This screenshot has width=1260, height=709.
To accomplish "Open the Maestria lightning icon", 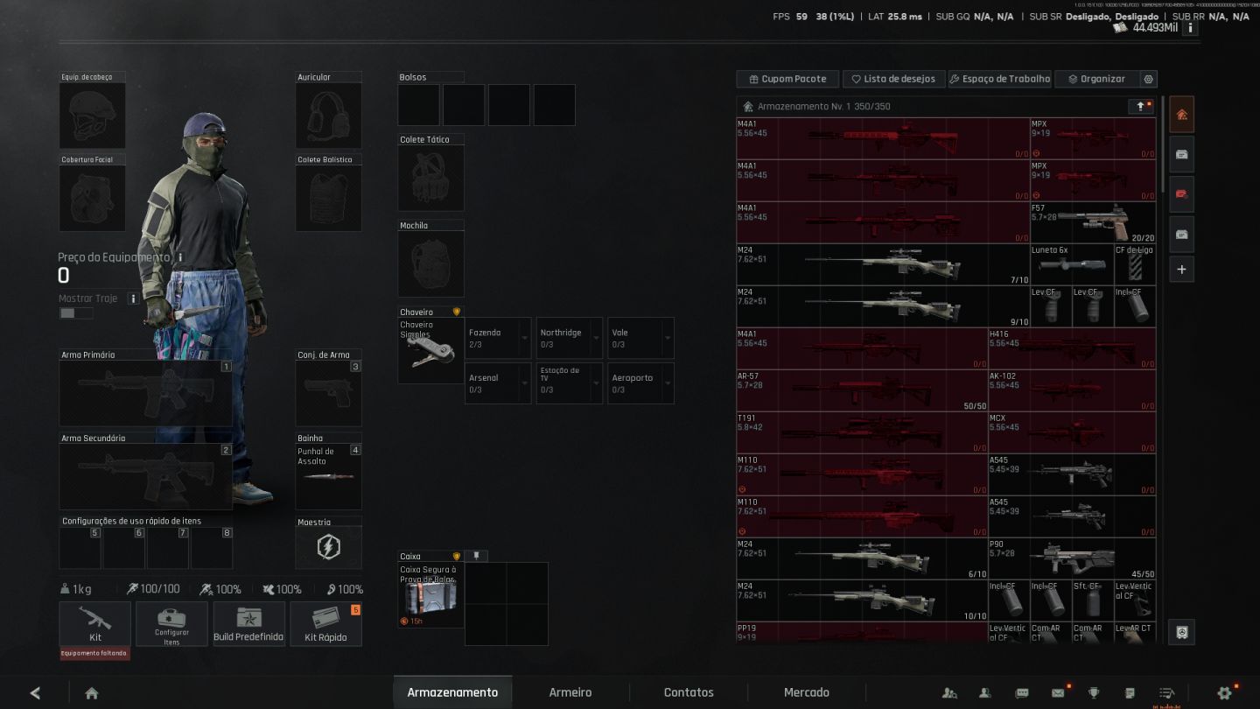I will [328, 548].
